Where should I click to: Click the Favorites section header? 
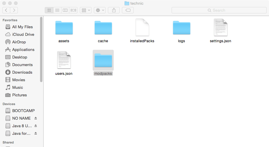(x=10, y=20)
